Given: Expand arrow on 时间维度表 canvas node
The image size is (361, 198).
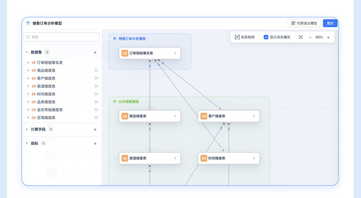Looking at the screenshot, I should (x=254, y=158).
